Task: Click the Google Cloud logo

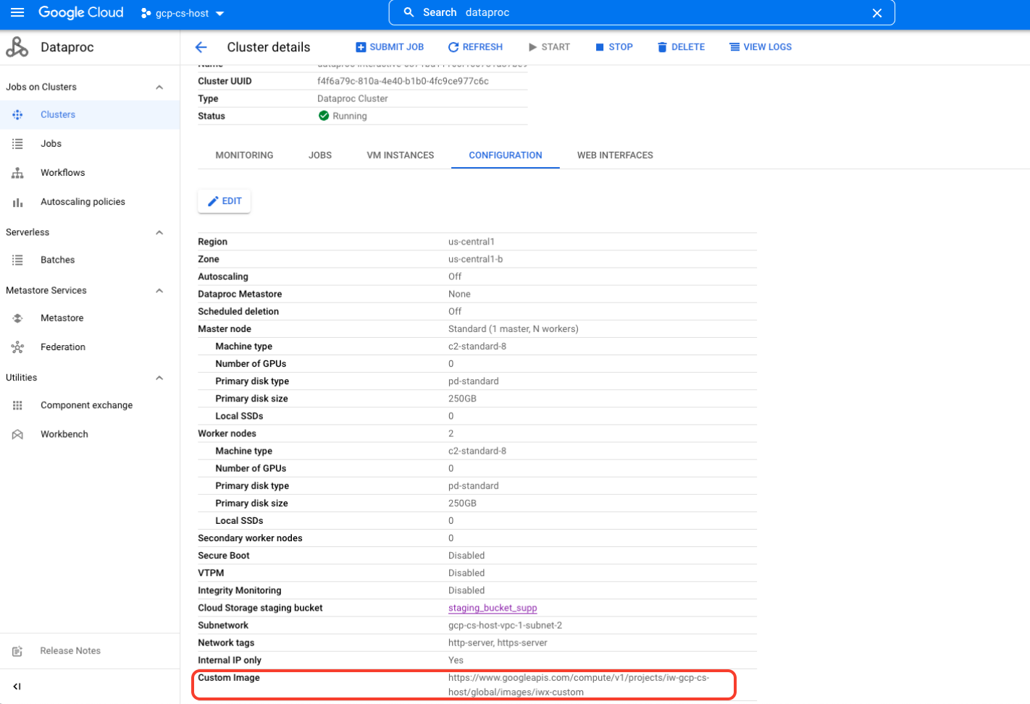Action: (80, 12)
